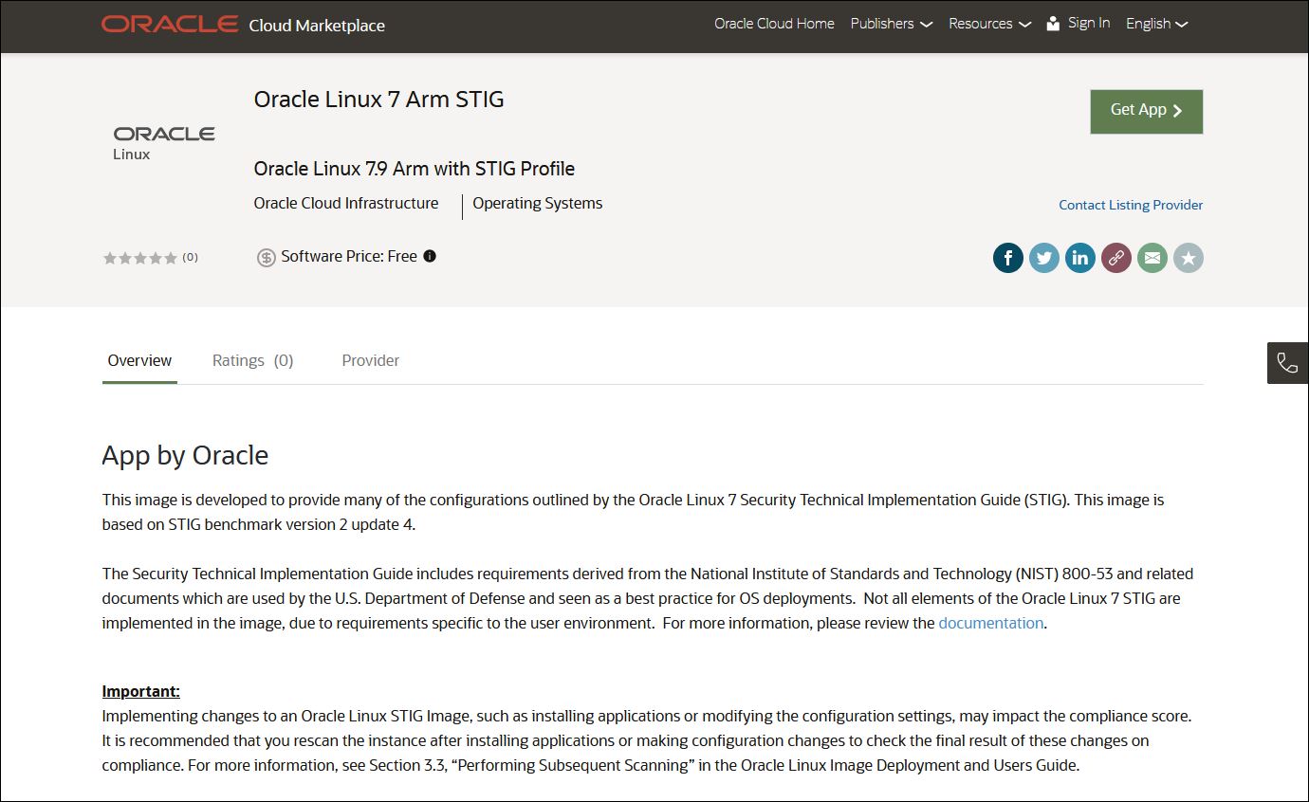Open Contact Listing Provider
The width and height of the screenshot is (1309, 802).
[x=1131, y=205]
